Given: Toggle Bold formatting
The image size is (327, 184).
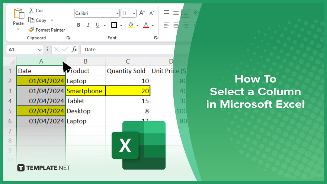Looking at the screenshot, I should (78, 25).
